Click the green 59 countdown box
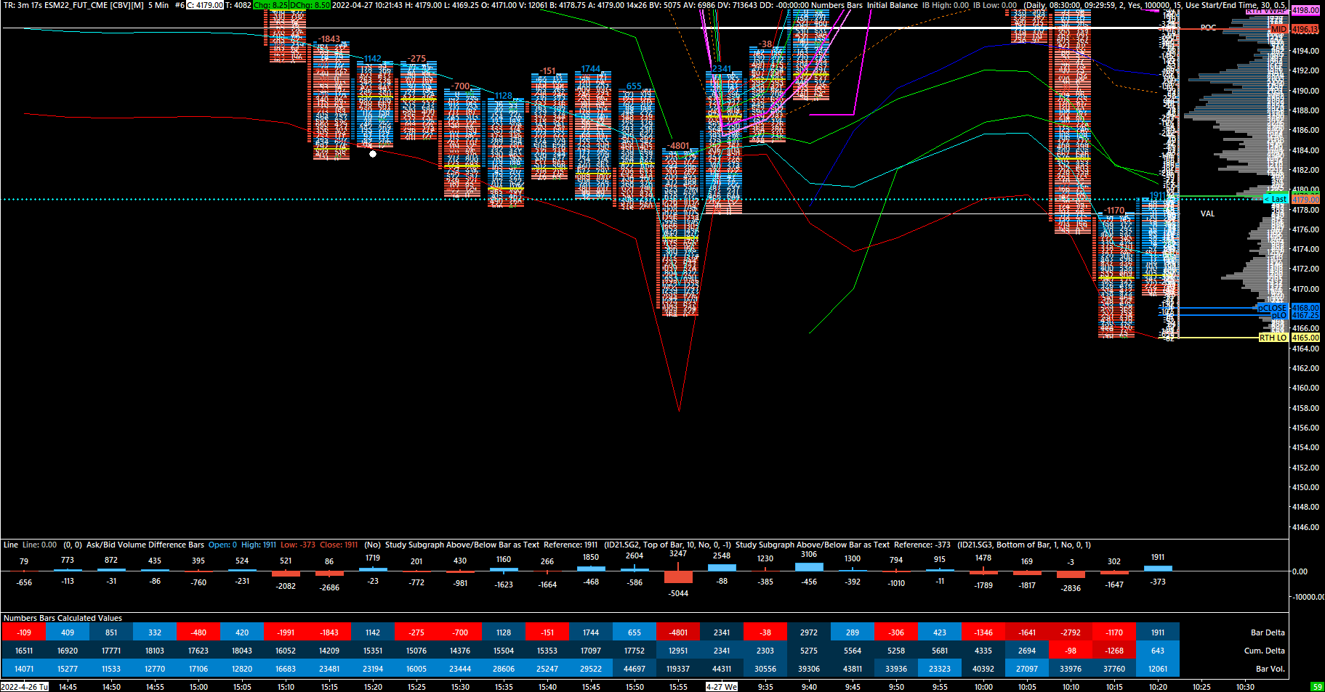 1317,687
